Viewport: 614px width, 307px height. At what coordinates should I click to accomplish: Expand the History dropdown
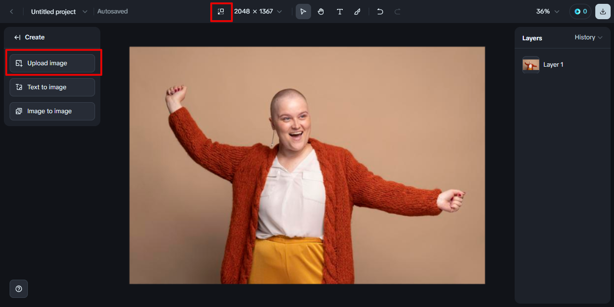(588, 37)
